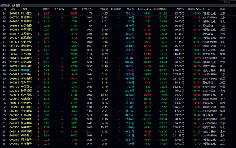Select stock name 积成电子
The width and height of the screenshot is (236, 148).
coord(26,139)
